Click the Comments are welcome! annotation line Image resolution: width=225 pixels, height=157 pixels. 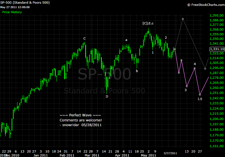pos(81,120)
